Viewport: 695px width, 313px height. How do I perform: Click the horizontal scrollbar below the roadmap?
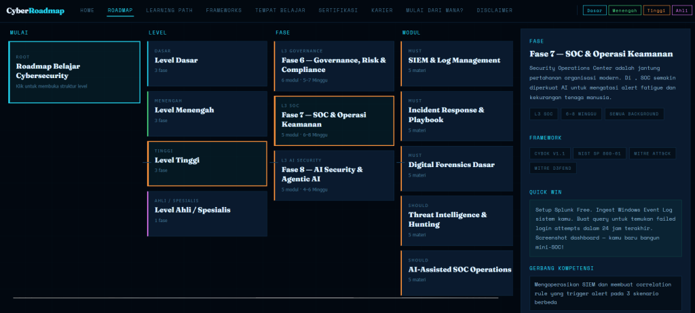tap(256, 298)
